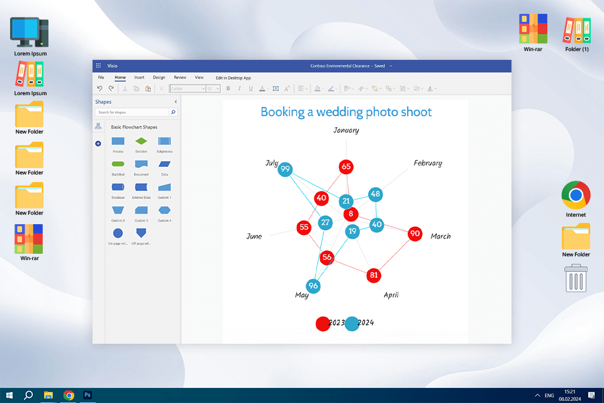Select the Custom 1 shape

tap(164, 188)
